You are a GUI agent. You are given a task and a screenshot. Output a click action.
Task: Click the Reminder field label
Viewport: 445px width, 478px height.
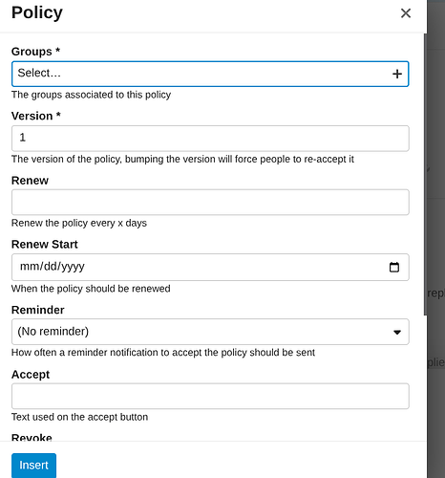click(x=38, y=310)
